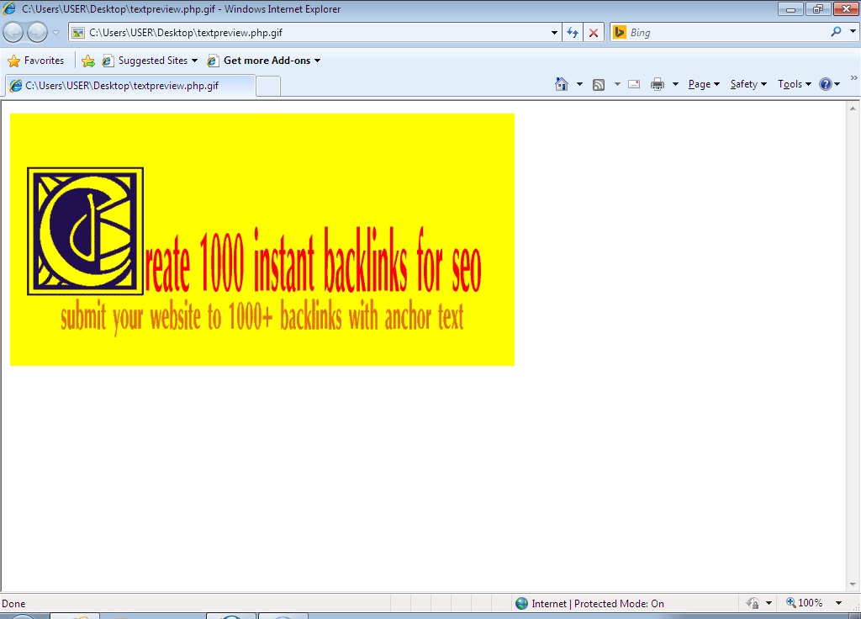The height and width of the screenshot is (619, 861).
Task: Click the Forward navigation button
Action: pos(37,33)
